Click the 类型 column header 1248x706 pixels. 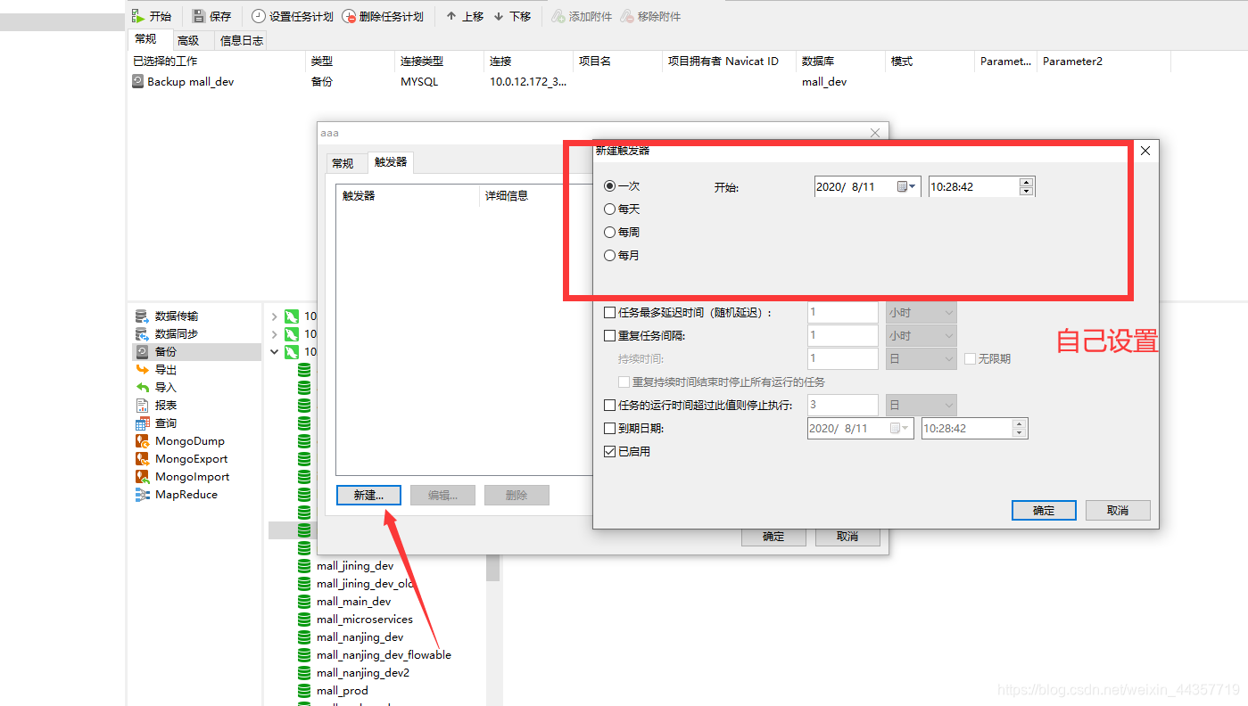350,62
